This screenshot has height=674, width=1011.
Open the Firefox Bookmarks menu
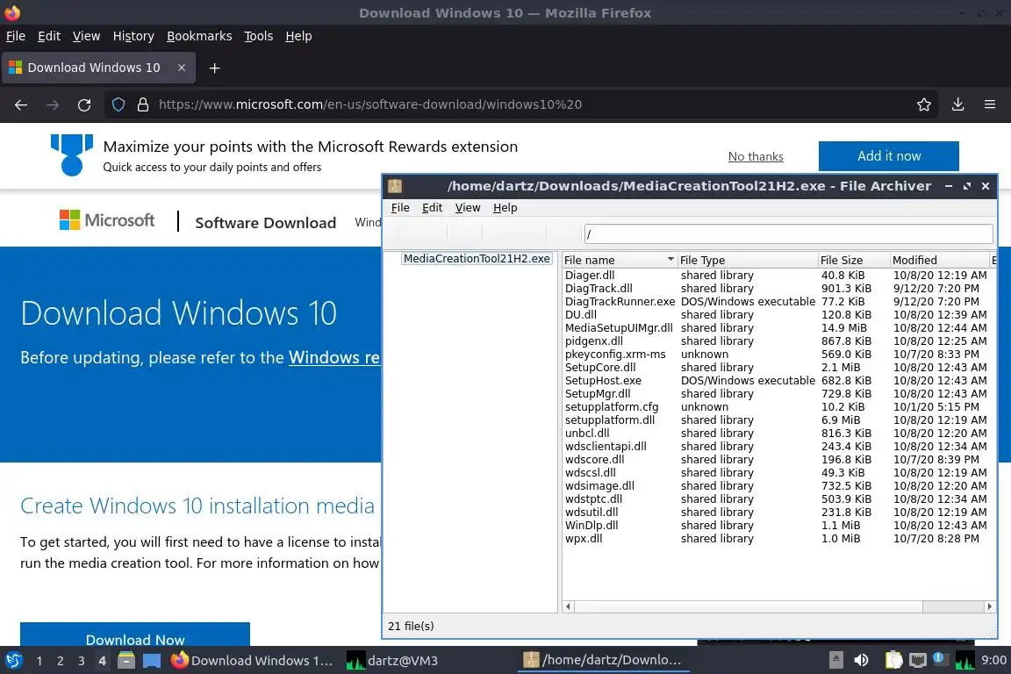pos(199,36)
